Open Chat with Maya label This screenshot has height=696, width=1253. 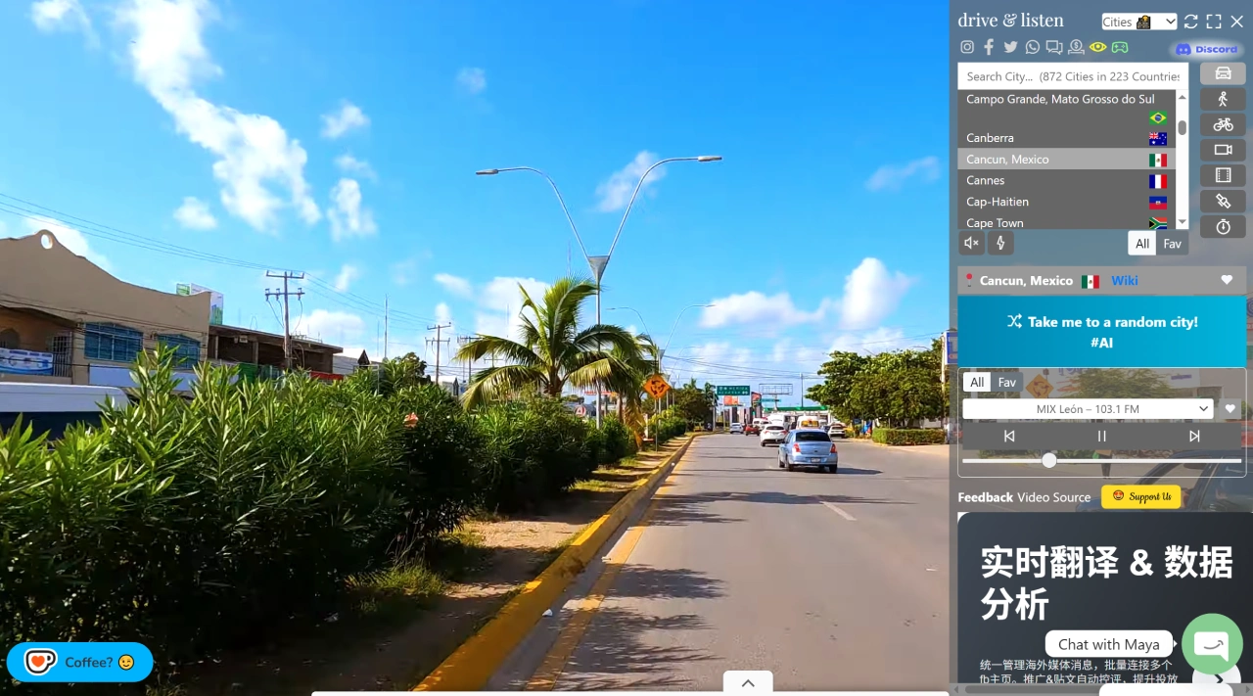[1108, 644]
